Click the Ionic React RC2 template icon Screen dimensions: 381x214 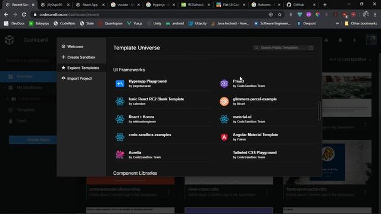(x=120, y=102)
